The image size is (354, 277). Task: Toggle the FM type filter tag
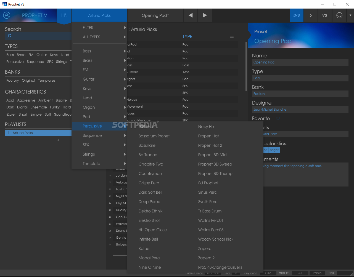coord(31,55)
